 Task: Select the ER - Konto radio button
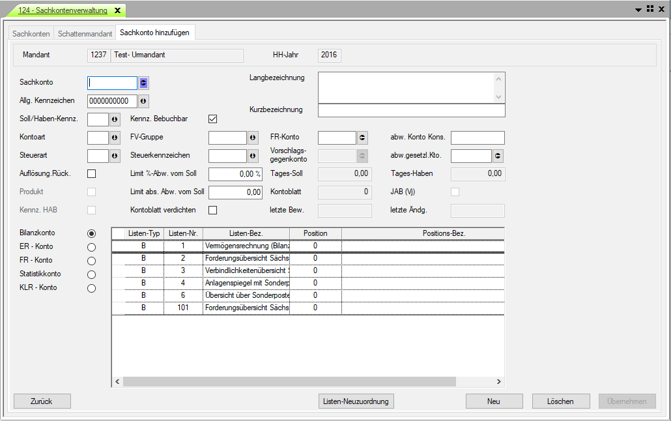(91, 247)
